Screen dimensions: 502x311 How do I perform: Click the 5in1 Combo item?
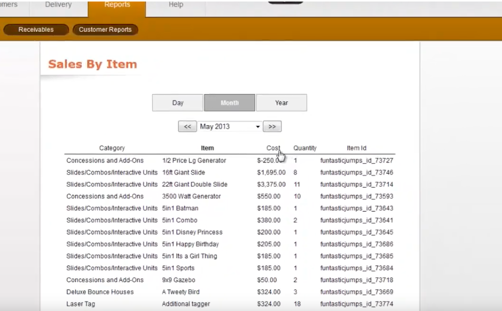[x=180, y=220]
